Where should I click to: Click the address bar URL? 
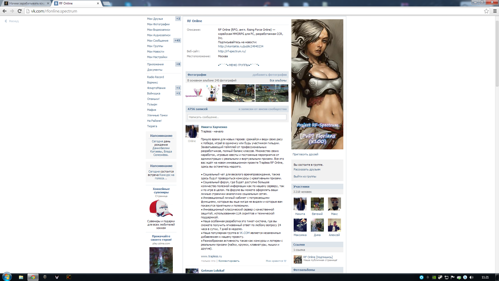(54, 11)
